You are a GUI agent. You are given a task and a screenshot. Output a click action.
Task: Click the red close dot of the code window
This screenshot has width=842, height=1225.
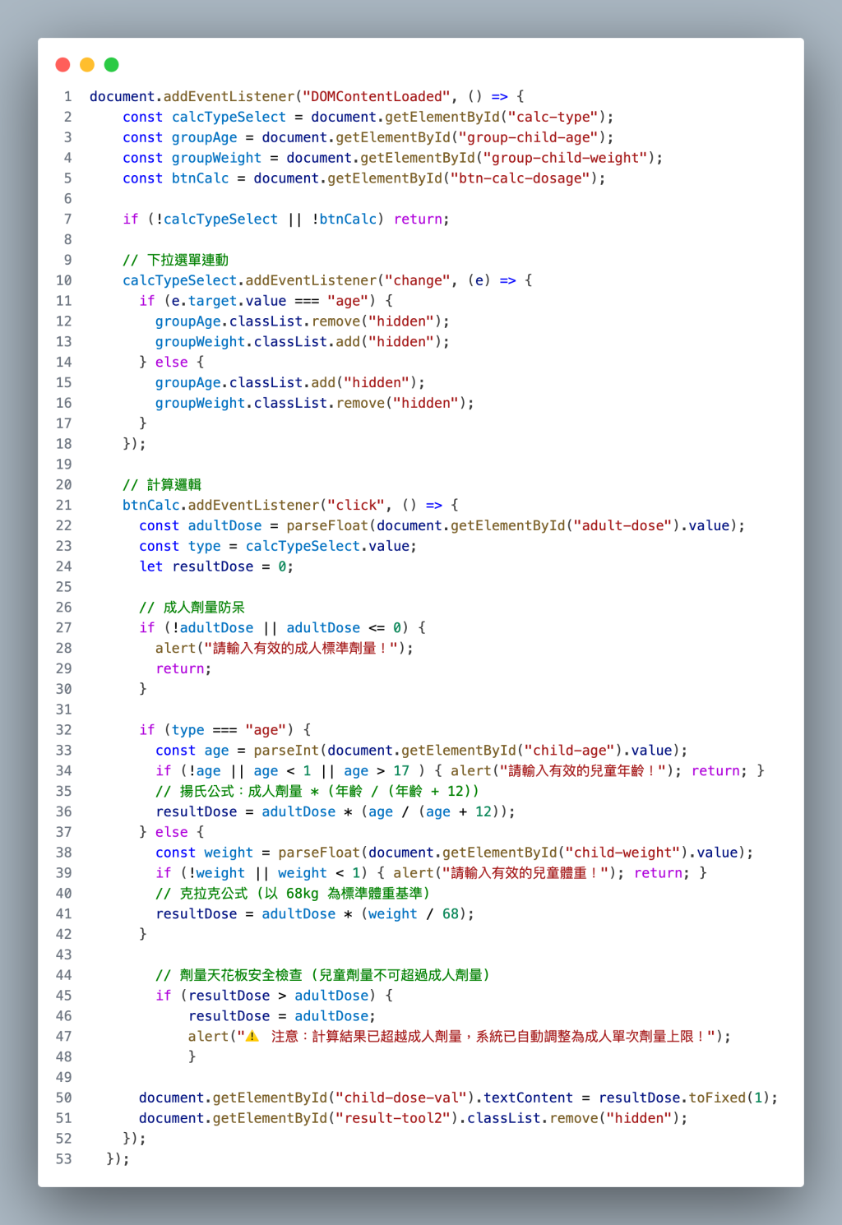[62, 65]
